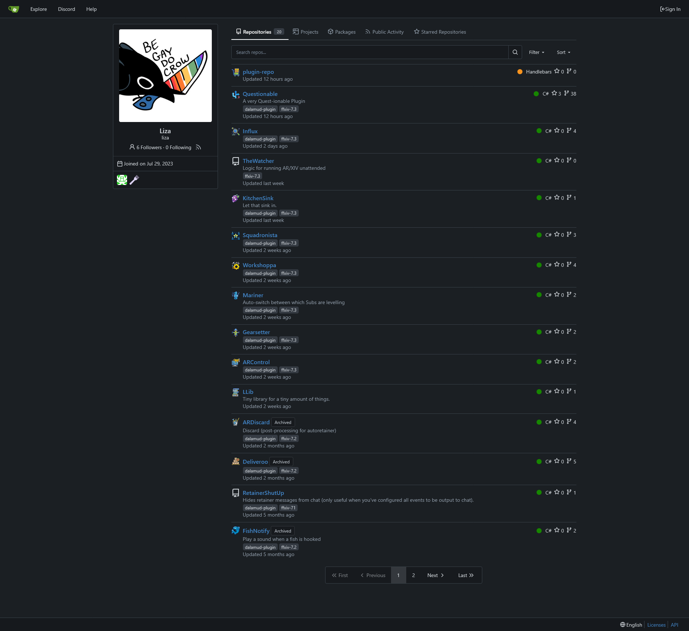Image resolution: width=689 pixels, height=631 pixels.
Task: Click the Influx repository avatar icon
Action: point(236,131)
